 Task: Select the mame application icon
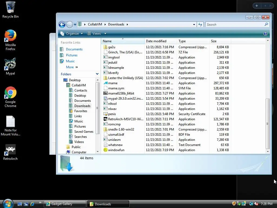105,83
